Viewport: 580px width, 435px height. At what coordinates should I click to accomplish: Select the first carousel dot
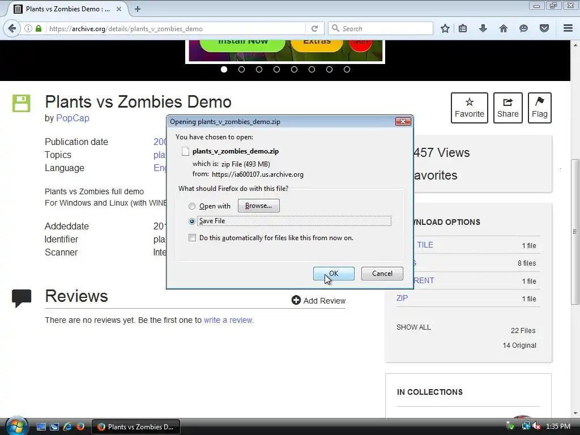pos(224,69)
